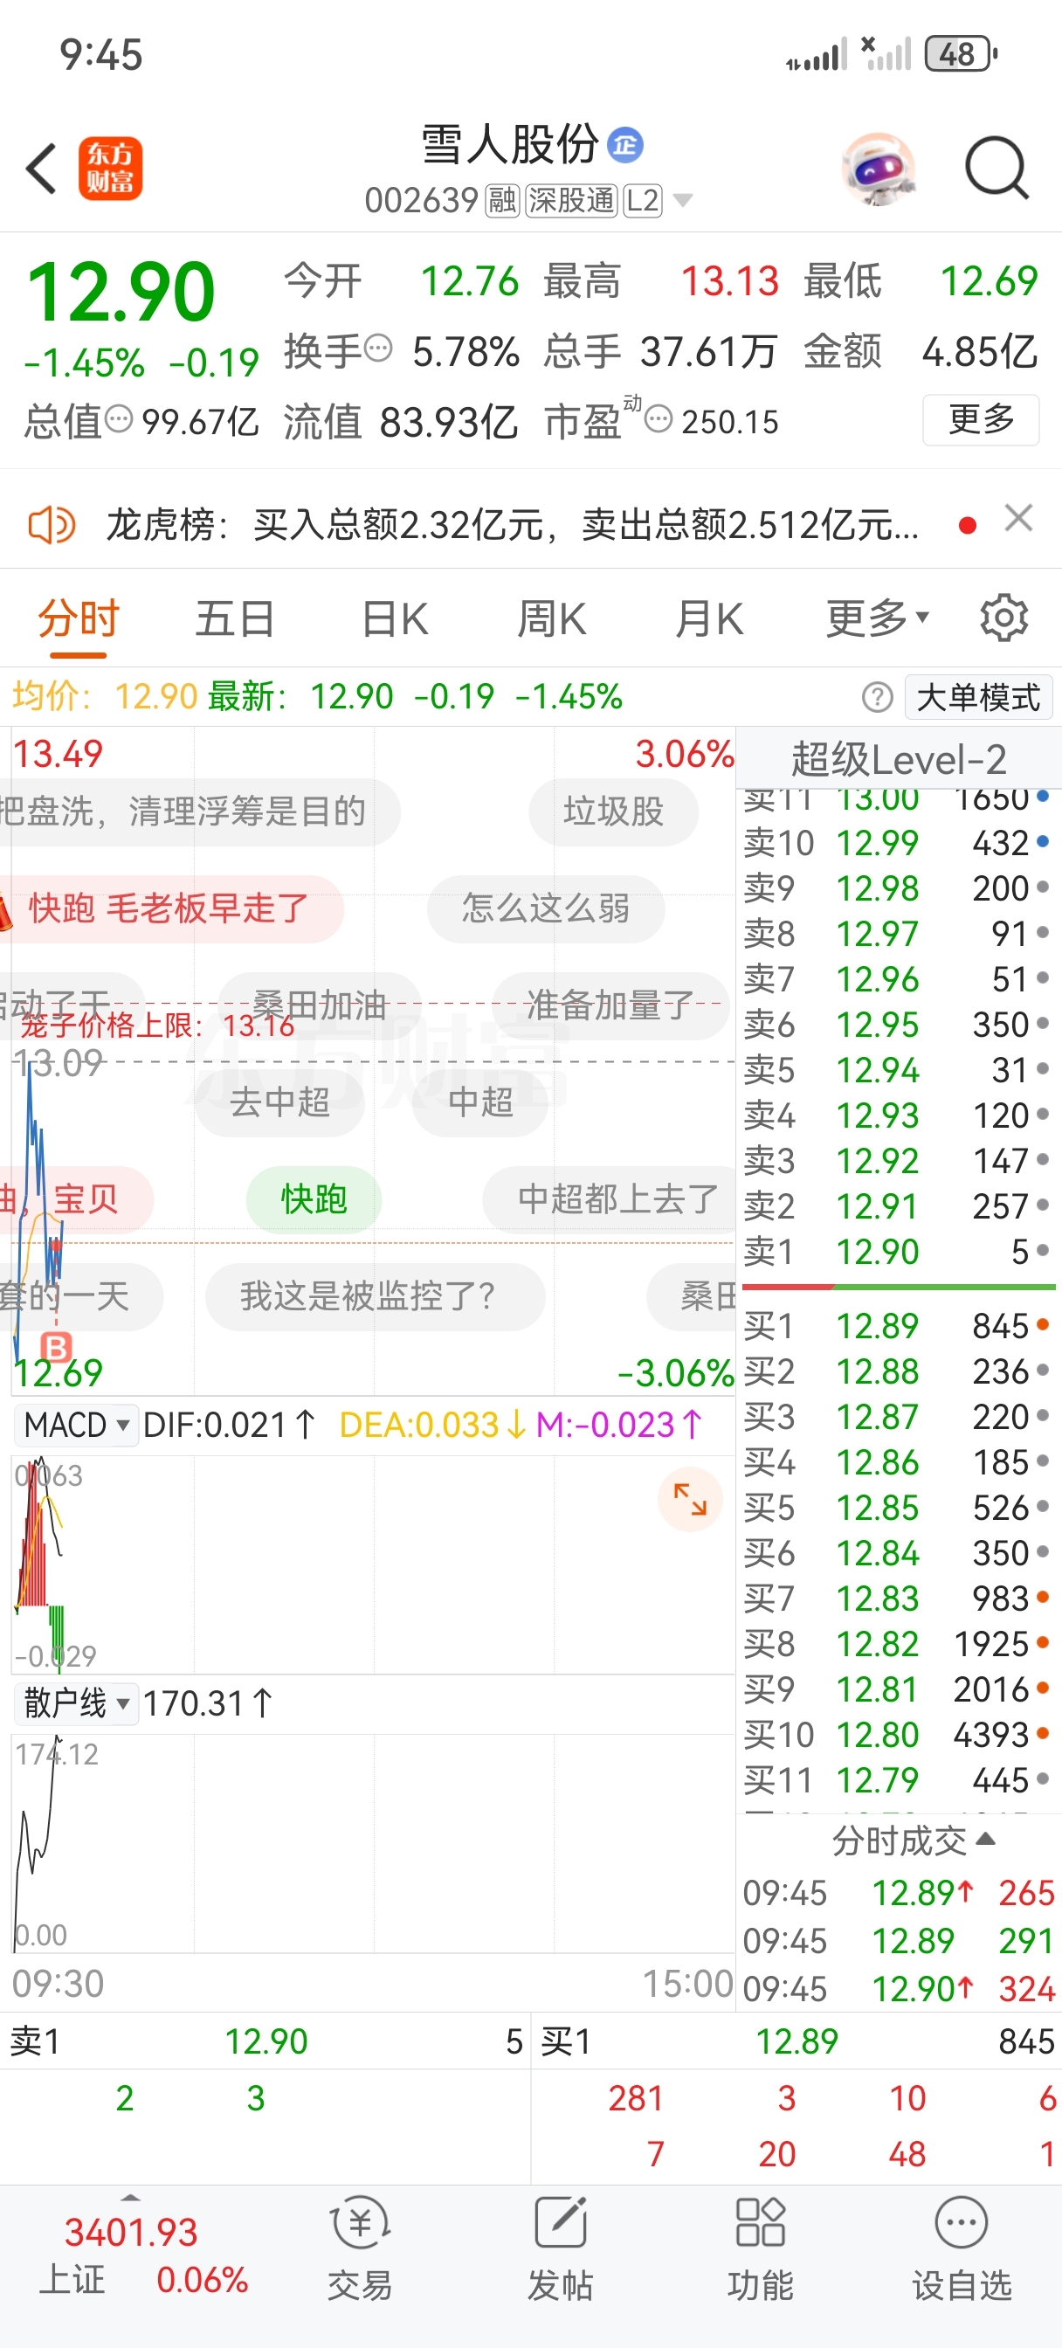Viewport: 1062px width, 2348px height.
Task: Tap the 9:45 clock in status bar
Action: click(x=101, y=55)
